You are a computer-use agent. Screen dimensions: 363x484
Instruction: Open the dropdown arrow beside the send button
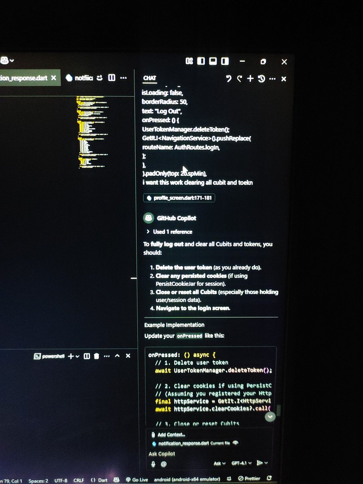266,463
